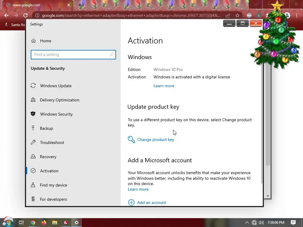
Task: Open Firefox from the taskbar
Action: pyautogui.click(x=44, y=223)
